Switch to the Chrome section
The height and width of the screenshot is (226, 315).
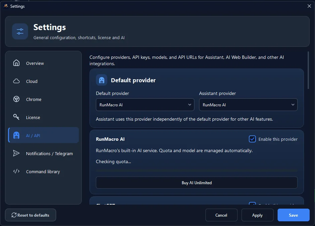click(43, 99)
